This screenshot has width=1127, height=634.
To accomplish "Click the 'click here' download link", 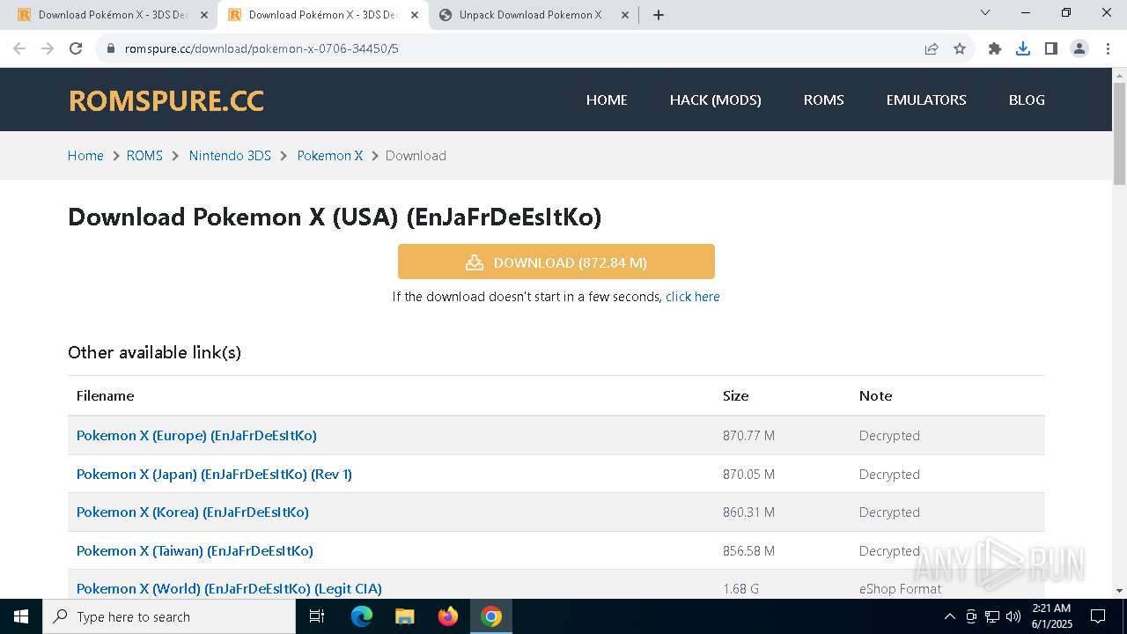I will pos(693,297).
